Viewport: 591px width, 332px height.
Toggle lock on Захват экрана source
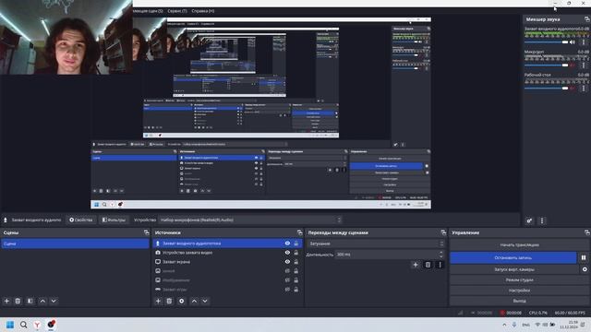tap(296, 262)
